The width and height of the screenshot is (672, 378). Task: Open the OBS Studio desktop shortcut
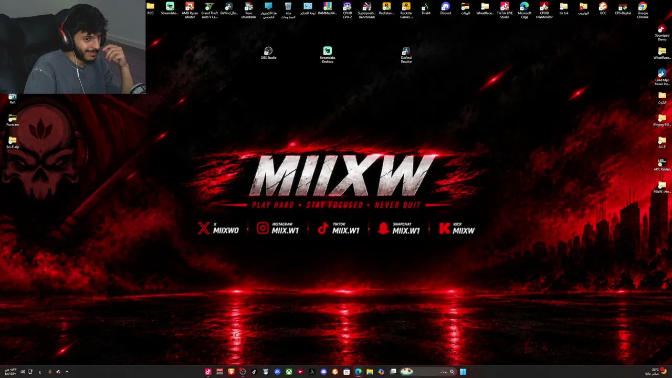(x=268, y=53)
